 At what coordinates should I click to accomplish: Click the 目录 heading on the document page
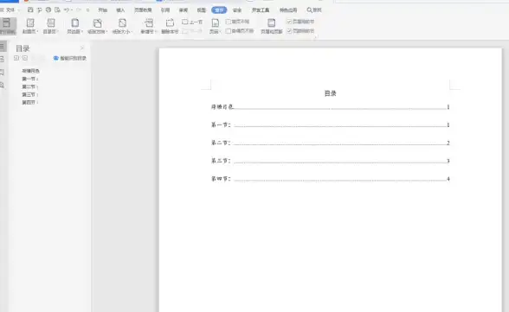330,93
